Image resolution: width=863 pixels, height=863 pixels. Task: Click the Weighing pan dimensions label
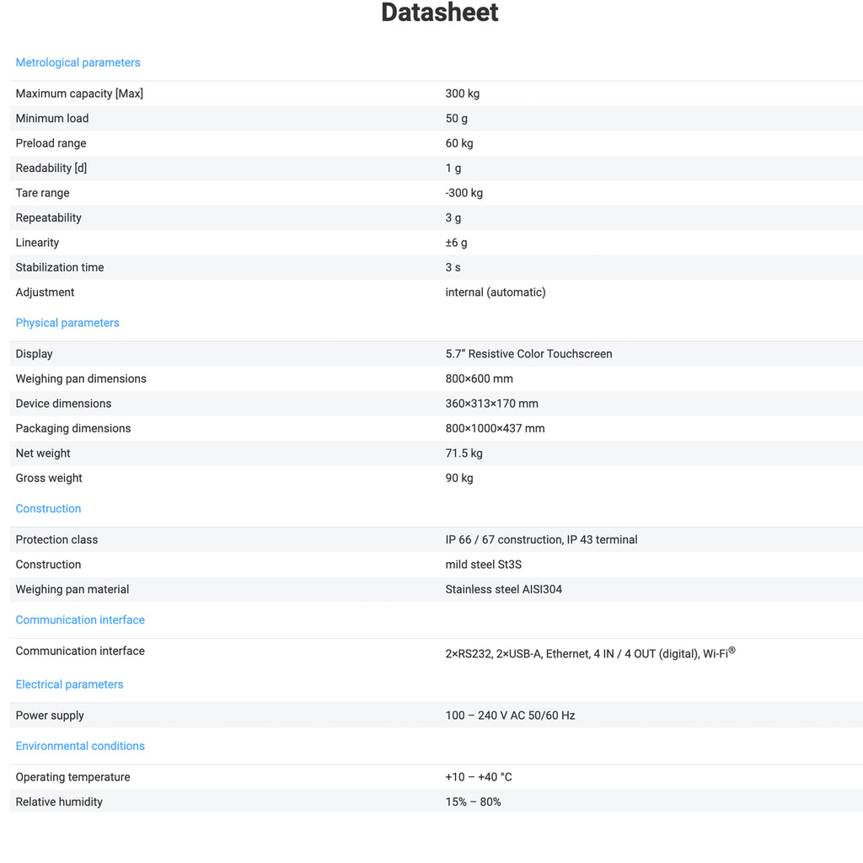coord(81,378)
